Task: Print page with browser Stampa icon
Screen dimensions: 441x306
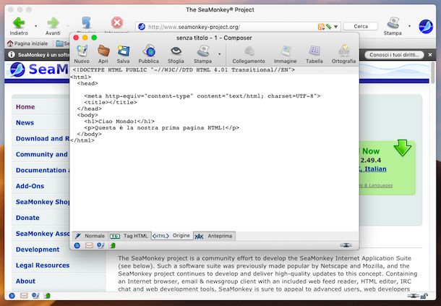Action: 393,23
